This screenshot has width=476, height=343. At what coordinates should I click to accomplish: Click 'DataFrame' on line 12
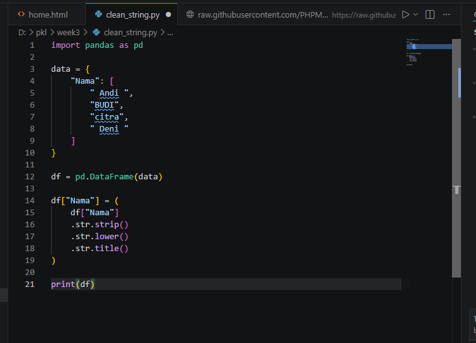click(x=112, y=177)
